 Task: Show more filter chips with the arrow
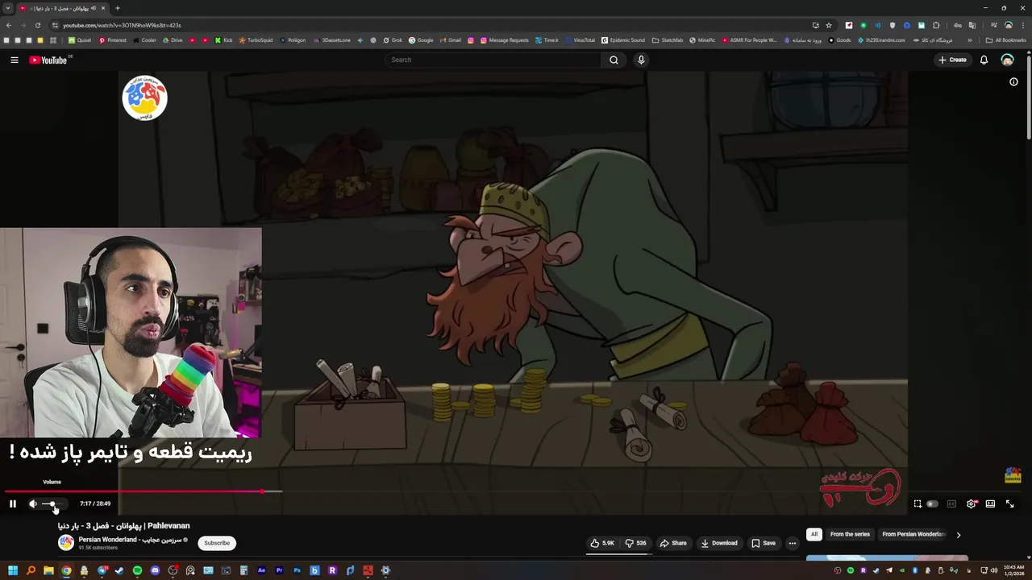(x=959, y=534)
